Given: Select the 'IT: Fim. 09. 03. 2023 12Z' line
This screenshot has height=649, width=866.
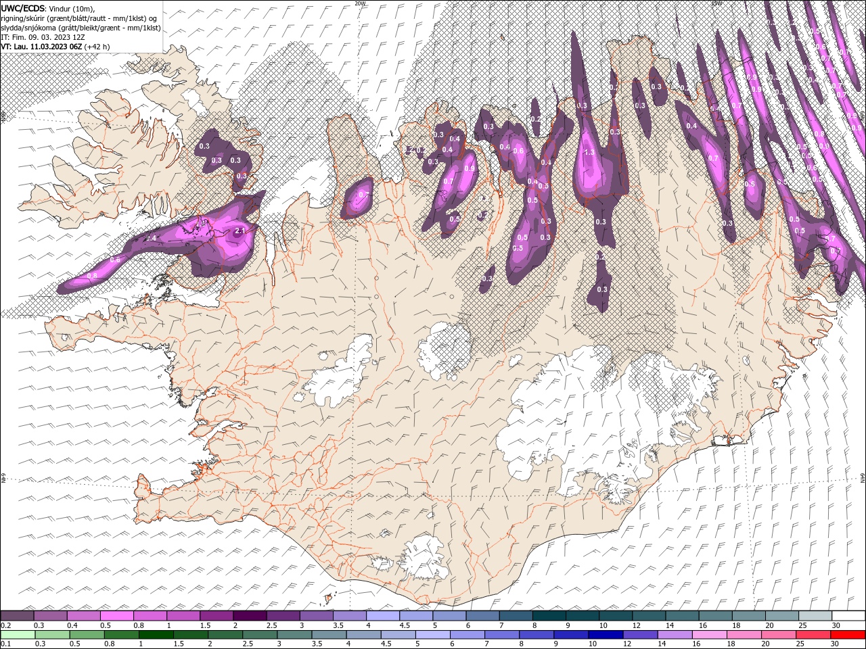Looking at the screenshot, I should (x=44, y=37).
